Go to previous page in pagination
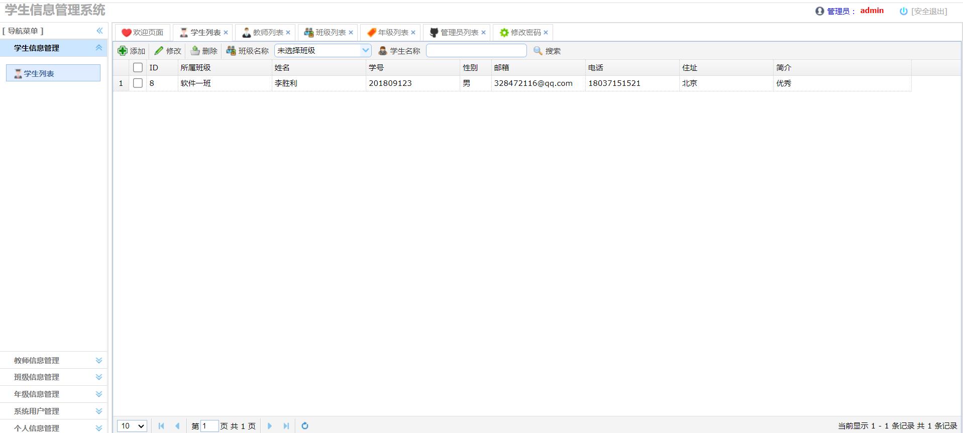 tap(177, 426)
